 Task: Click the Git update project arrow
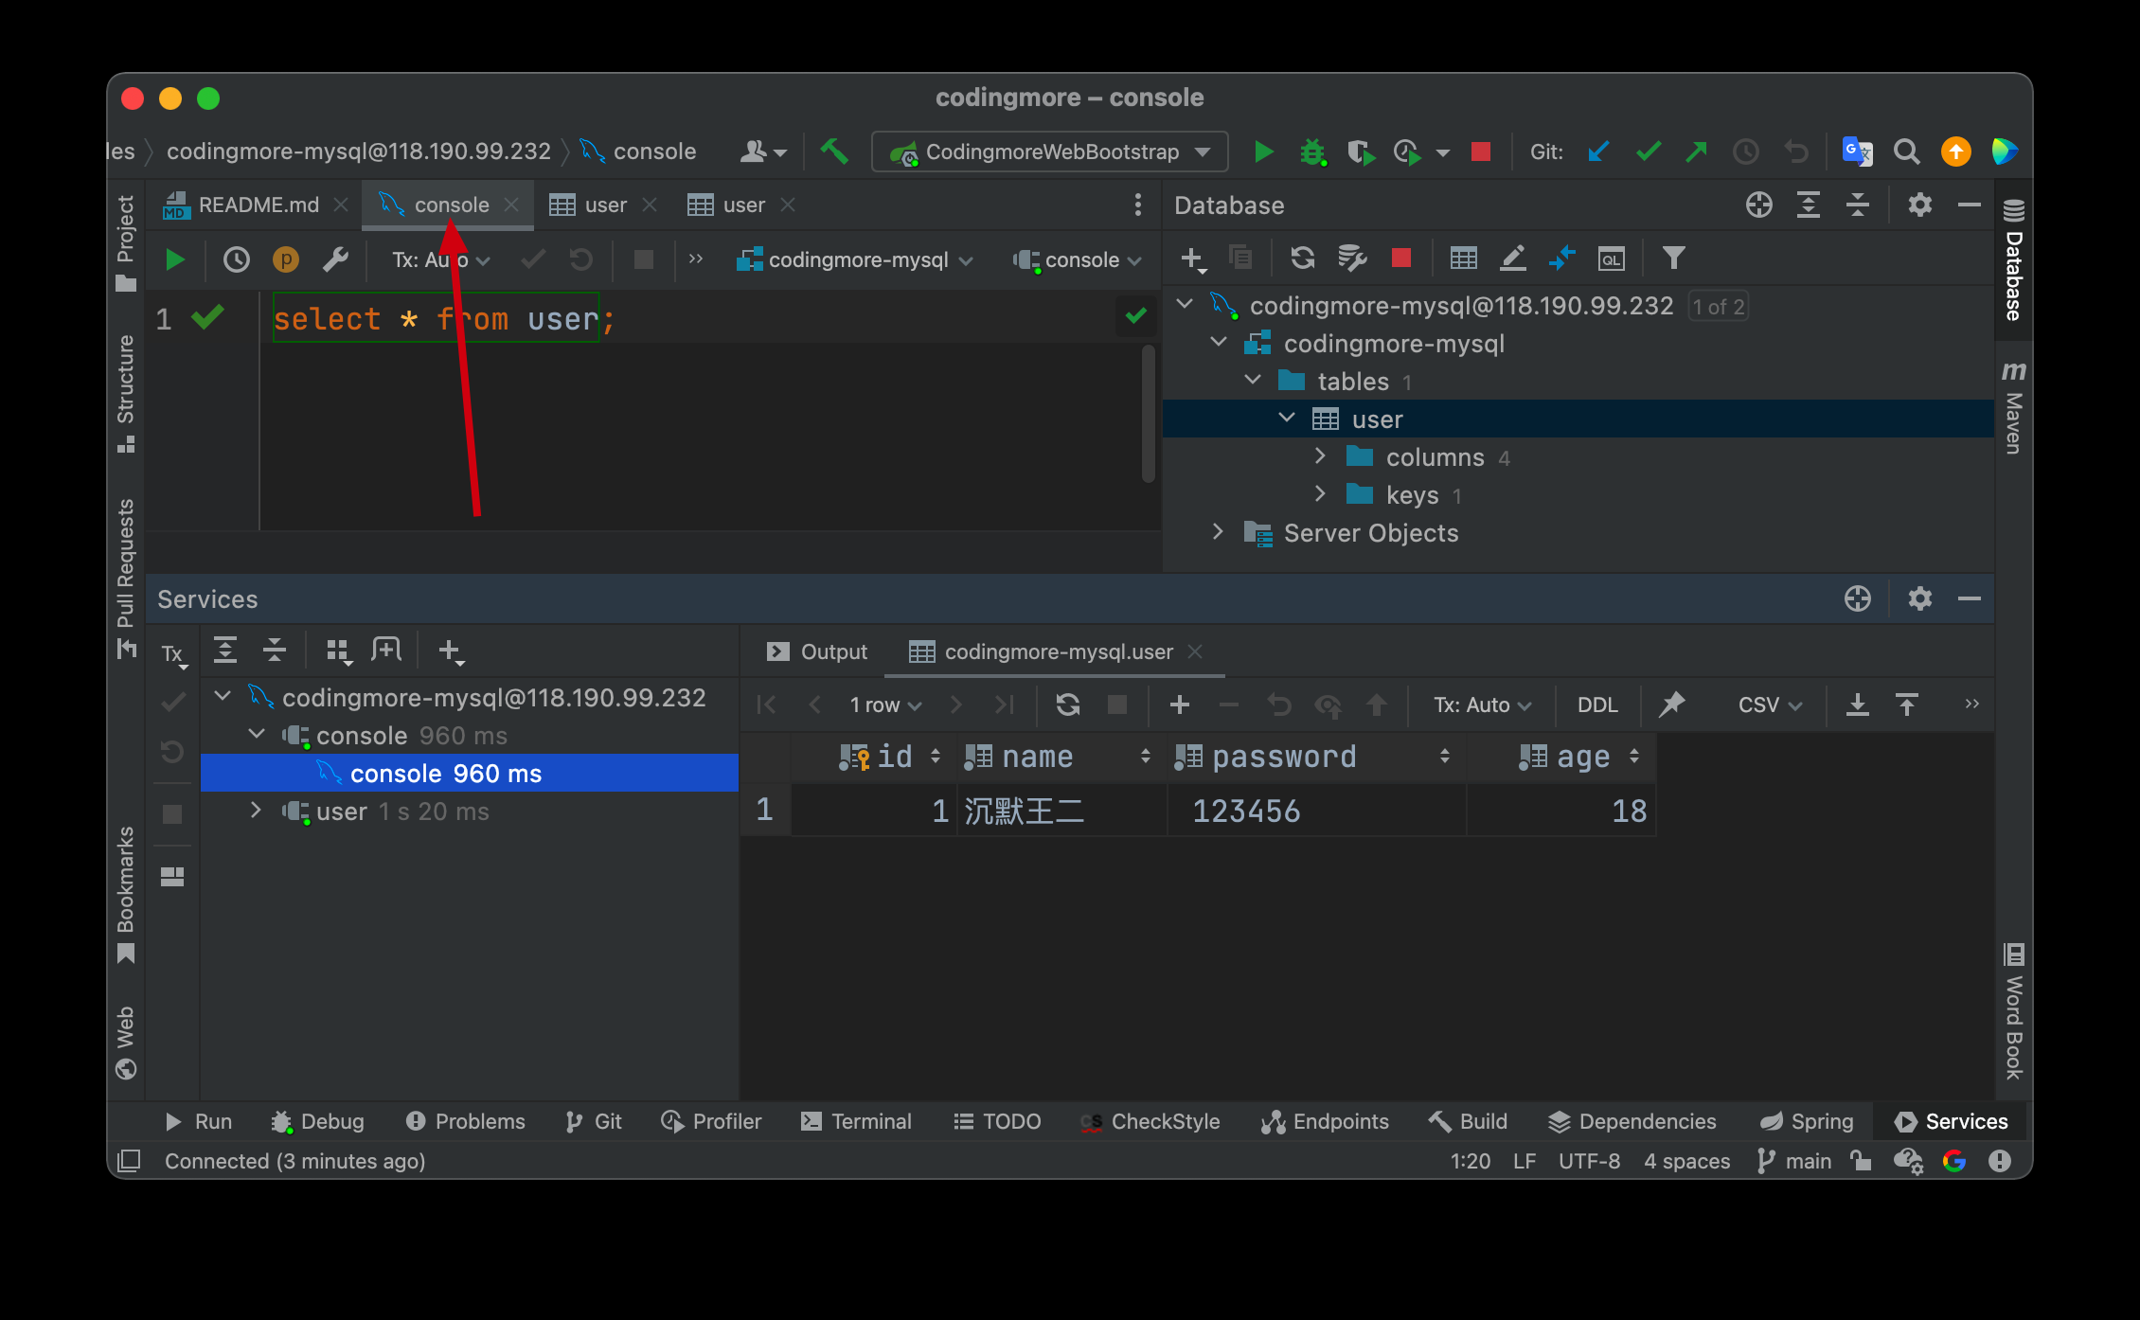pos(1598,152)
